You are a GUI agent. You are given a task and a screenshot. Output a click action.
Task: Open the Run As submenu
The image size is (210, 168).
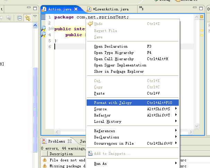point(133,163)
